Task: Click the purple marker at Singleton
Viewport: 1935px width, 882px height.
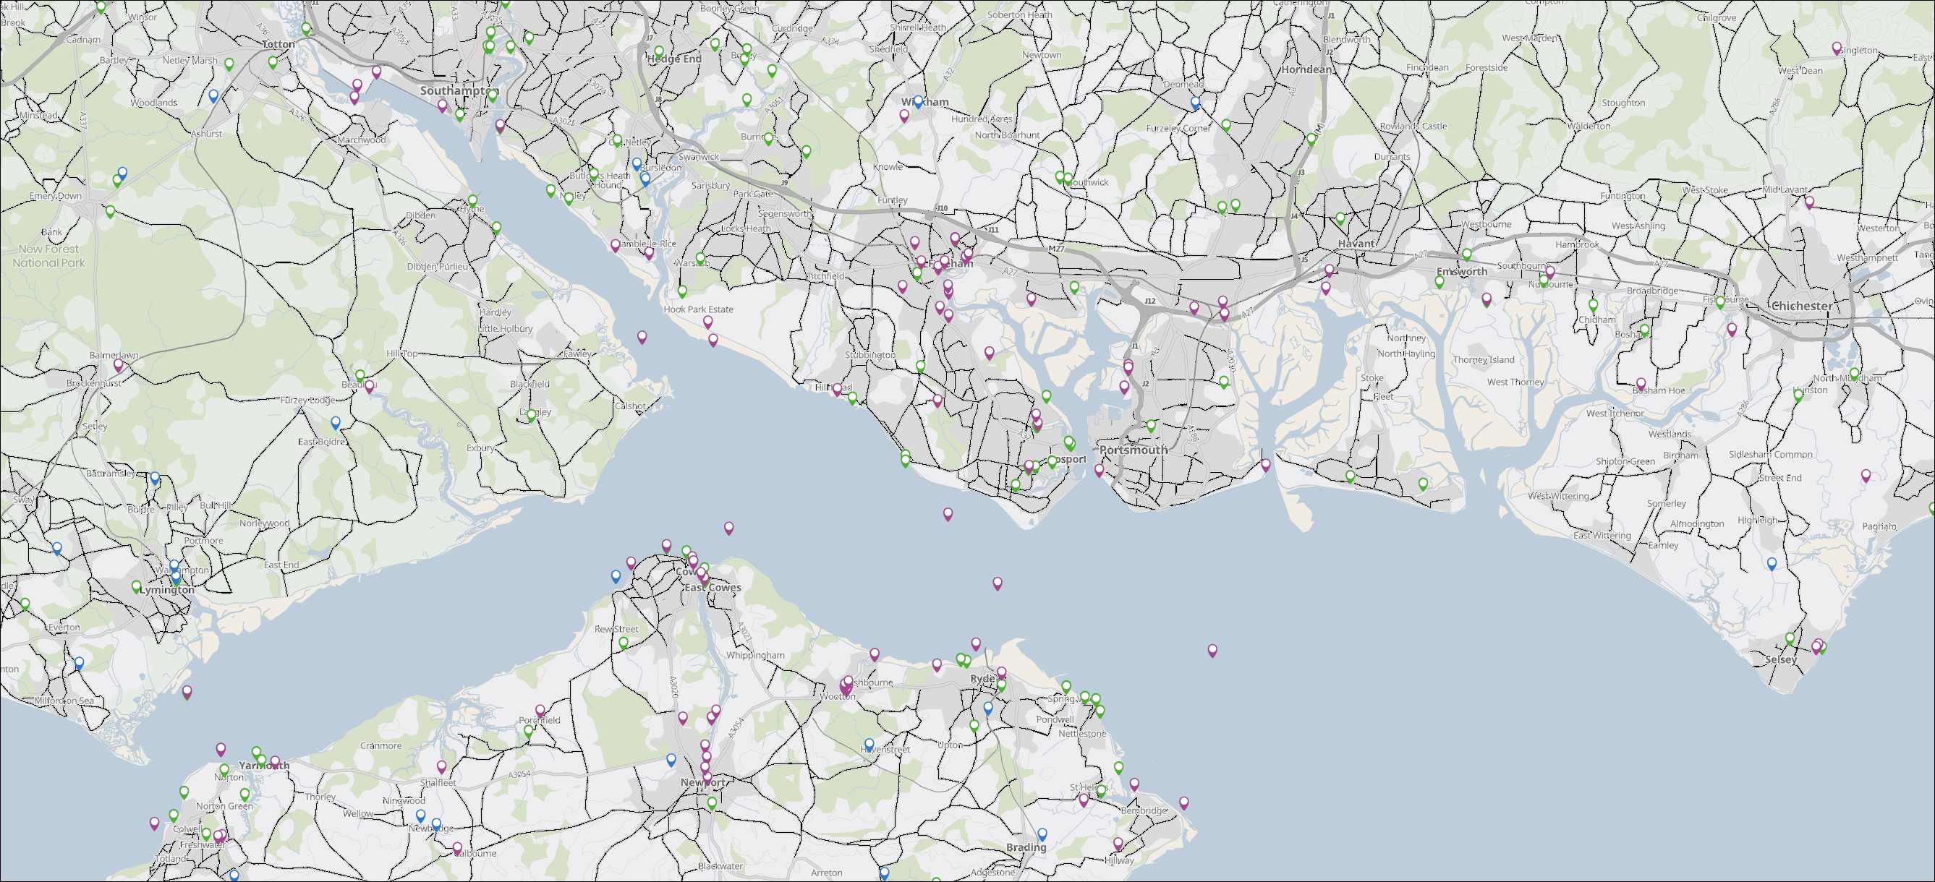Action: click(1837, 48)
